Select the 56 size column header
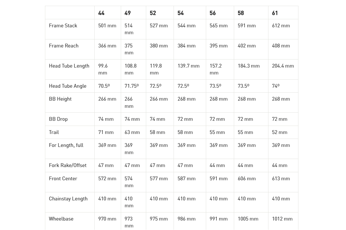This screenshot has width=346, height=230. [213, 13]
